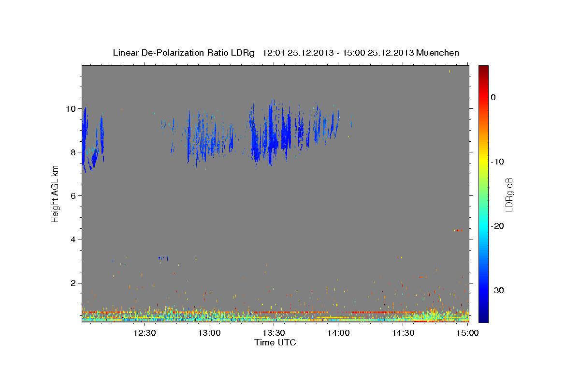Click the 13:30 time axis label
Viewport: 580px width, 387px height.
coord(274,333)
